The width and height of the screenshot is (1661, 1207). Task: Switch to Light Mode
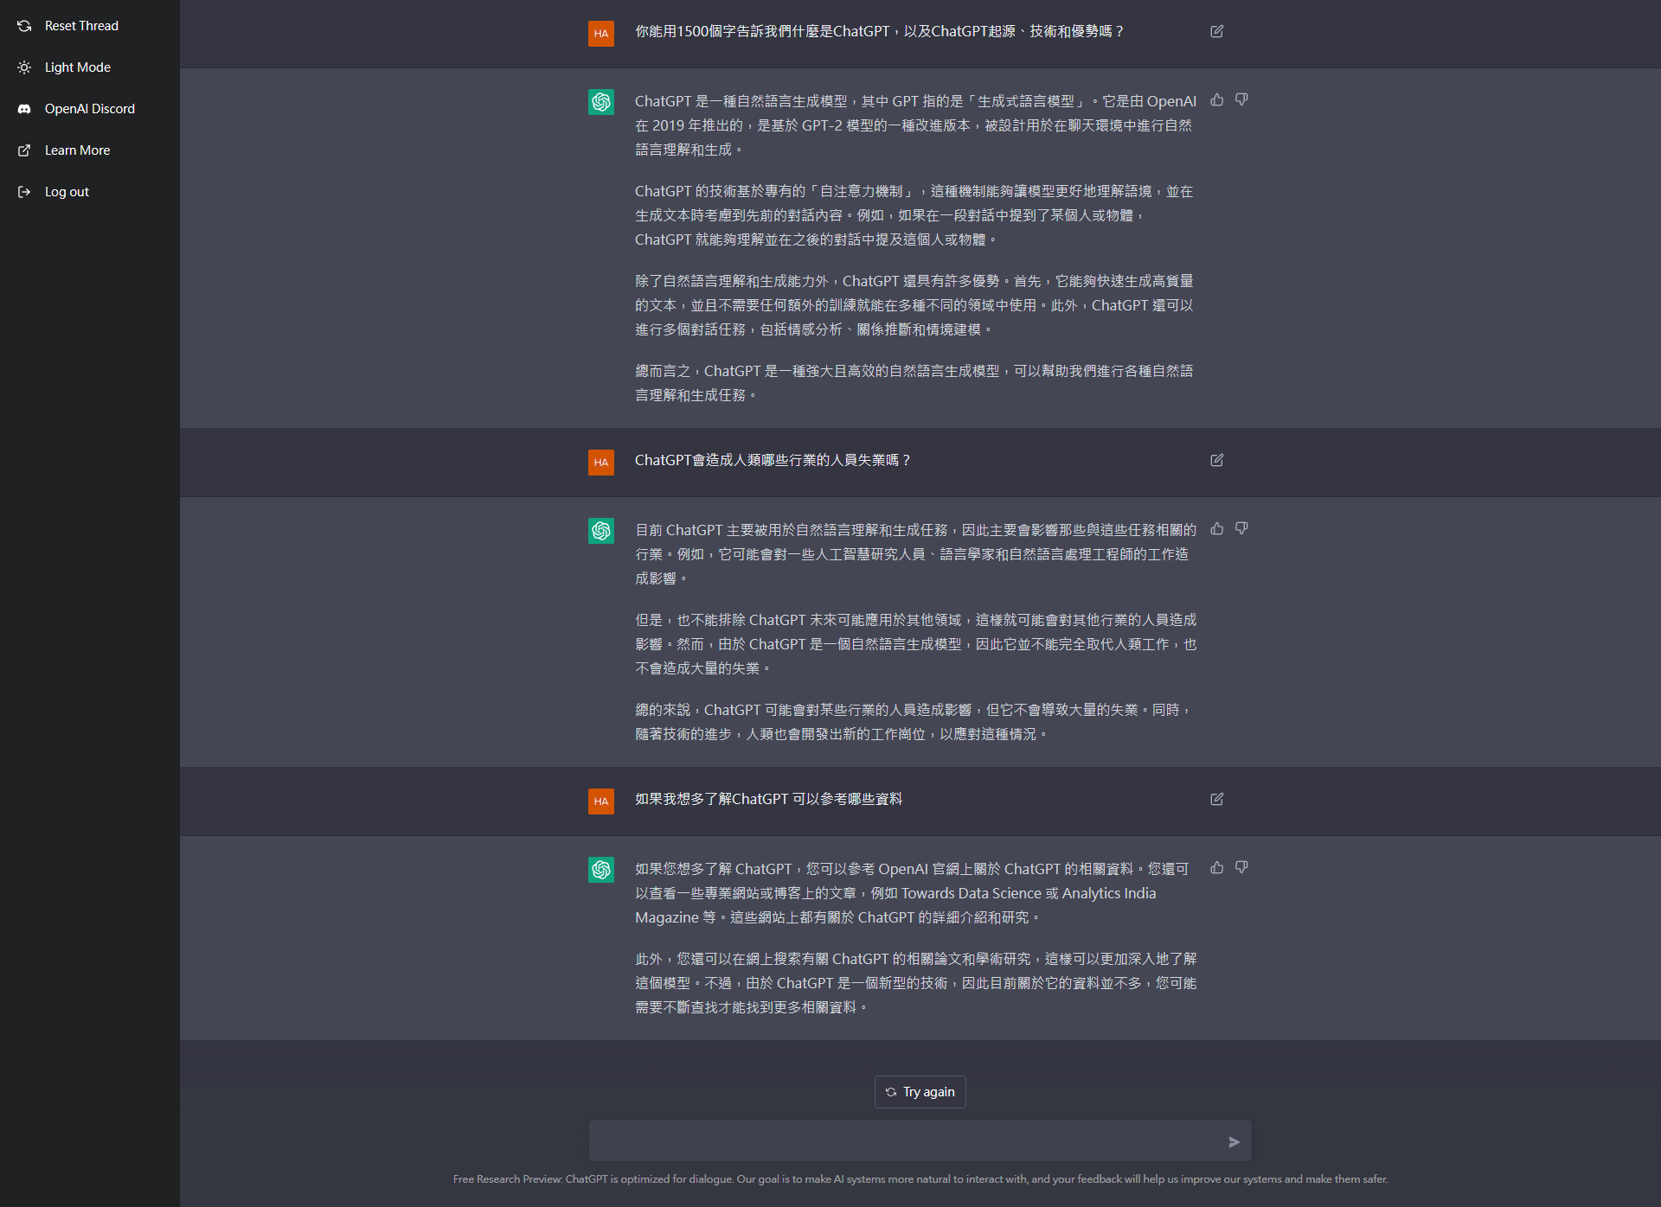pyautogui.click(x=77, y=67)
